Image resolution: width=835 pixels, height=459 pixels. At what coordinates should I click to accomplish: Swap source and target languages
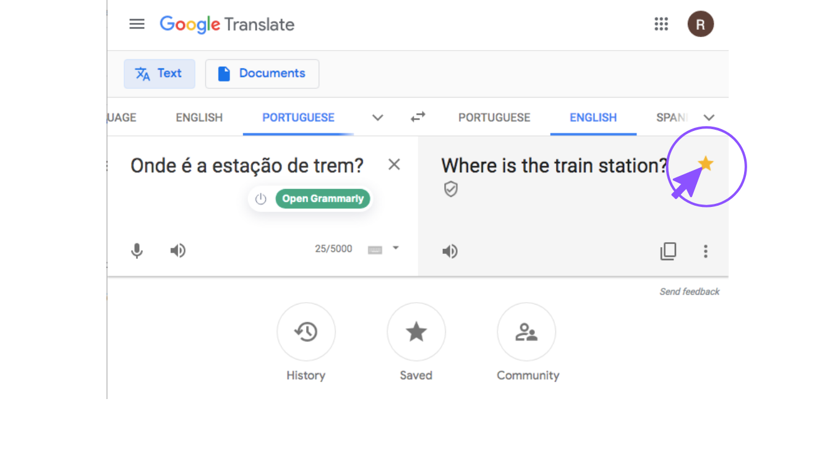coord(418,117)
